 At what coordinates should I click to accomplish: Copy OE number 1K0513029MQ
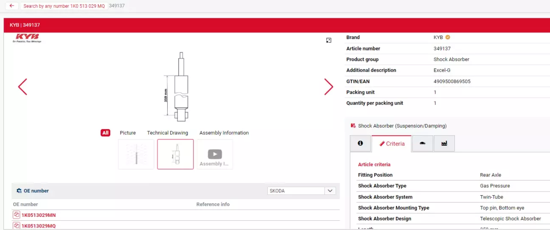click(x=17, y=225)
